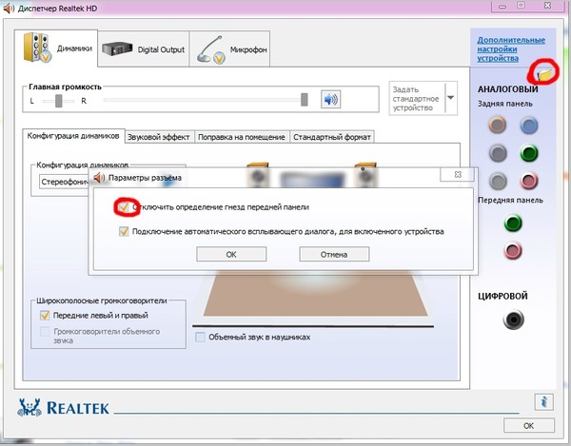This screenshot has width=571, height=446.
Task: Open the information icon button
Action: 544,402
